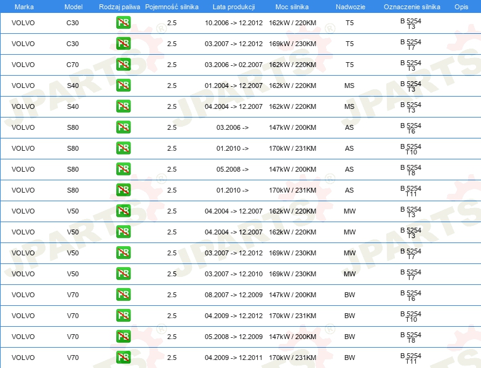This screenshot has height=368, width=481.
Task: Click 147kW / 200KM in V70 08.2007 row
Action: tap(293, 295)
